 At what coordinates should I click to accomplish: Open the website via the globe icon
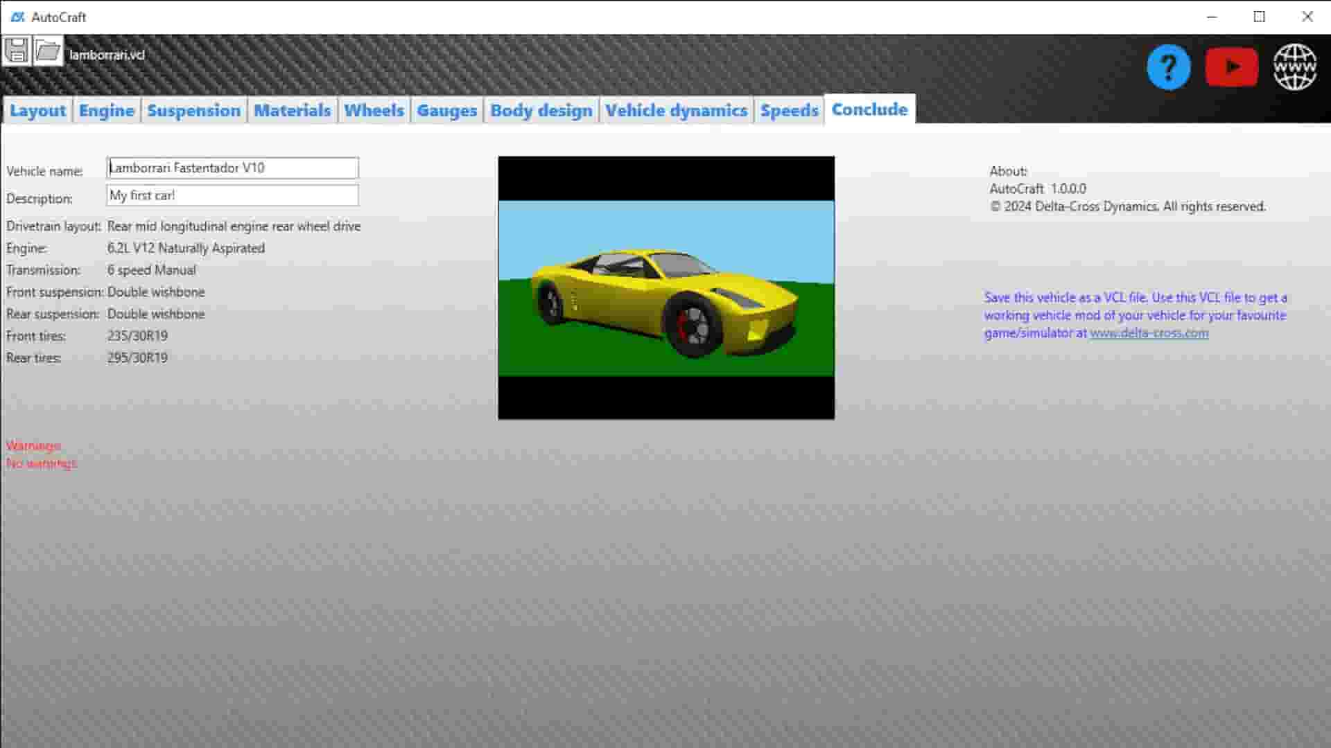click(x=1295, y=66)
